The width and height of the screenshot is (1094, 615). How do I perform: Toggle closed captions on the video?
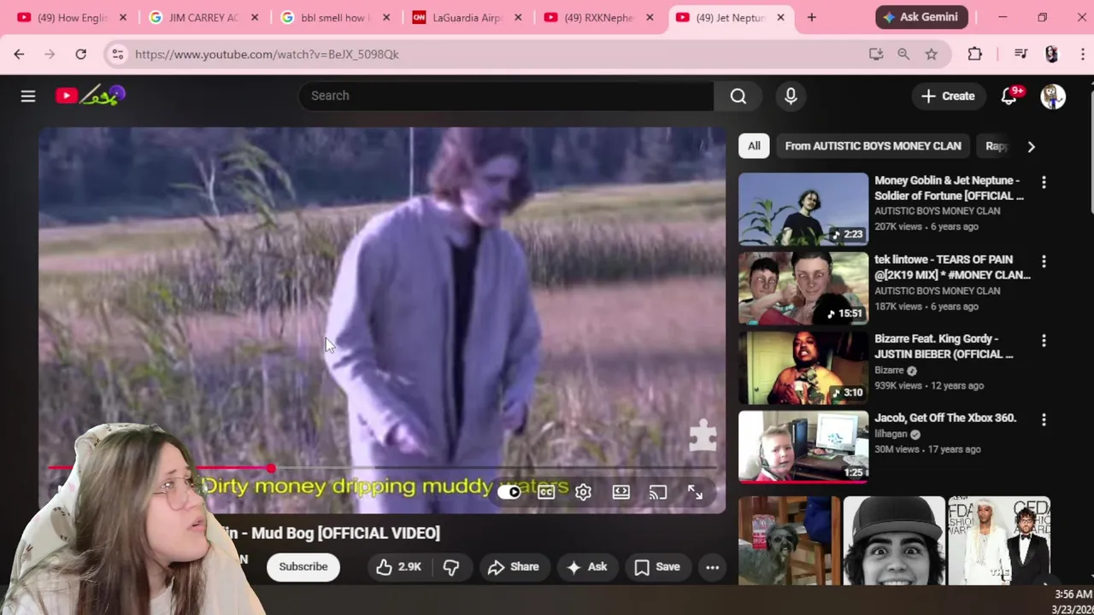[546, 492]
